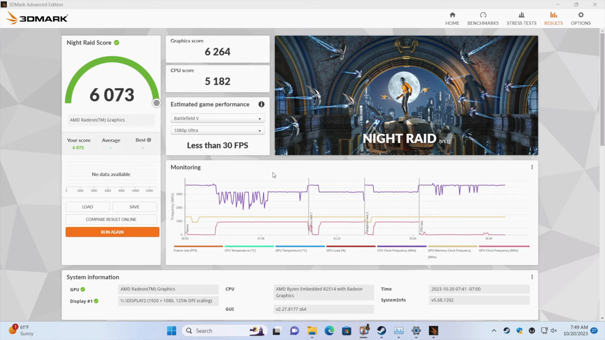The width and height of the screenshot is (605, 340).
Task: Open the thermometer monitoring app on taskbar
Action: 364,331
